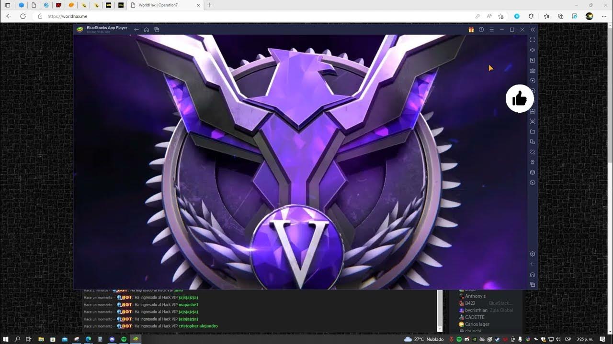Viewport: 613px width, 344px height.
Task: Select user Carlos lager in member list
Action: tap(477, 324)
